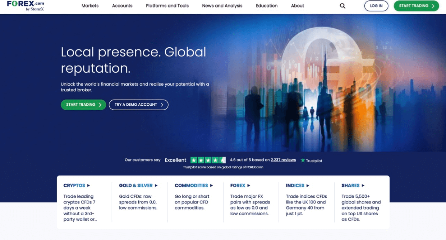
Task: Click the arrow beside CRYPTOS heading
Action: (88, 186)
